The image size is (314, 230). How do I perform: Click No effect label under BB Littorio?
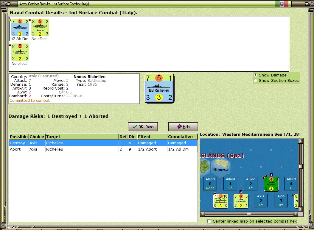point(19,63)
